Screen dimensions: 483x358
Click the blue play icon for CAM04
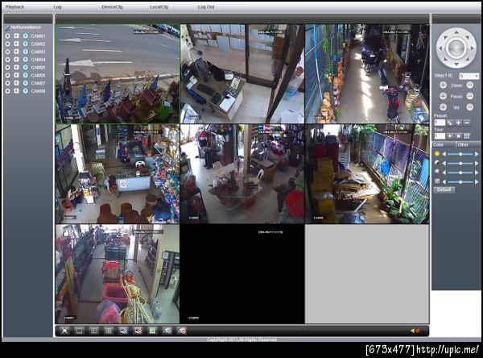(x=25, y=60)
